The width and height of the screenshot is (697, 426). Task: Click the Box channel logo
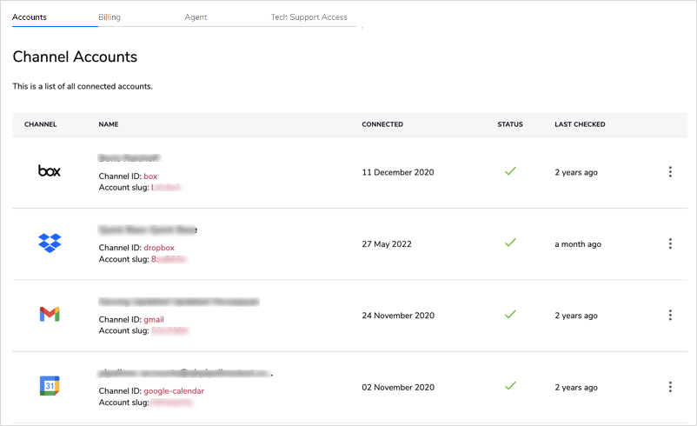pos(49,170)
